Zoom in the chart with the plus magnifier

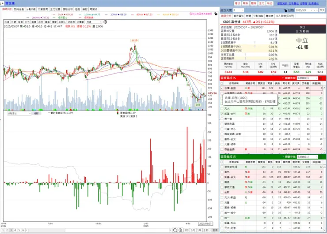pyautogui.click(x=180, y=230)
